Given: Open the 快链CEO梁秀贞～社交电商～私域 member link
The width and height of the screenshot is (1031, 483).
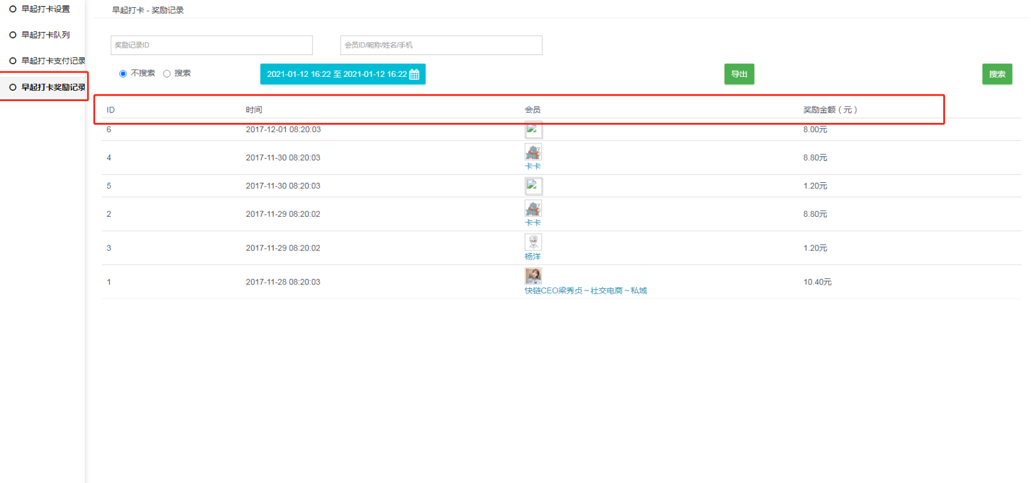Looking at the screenshot, I should pos(586,291).
